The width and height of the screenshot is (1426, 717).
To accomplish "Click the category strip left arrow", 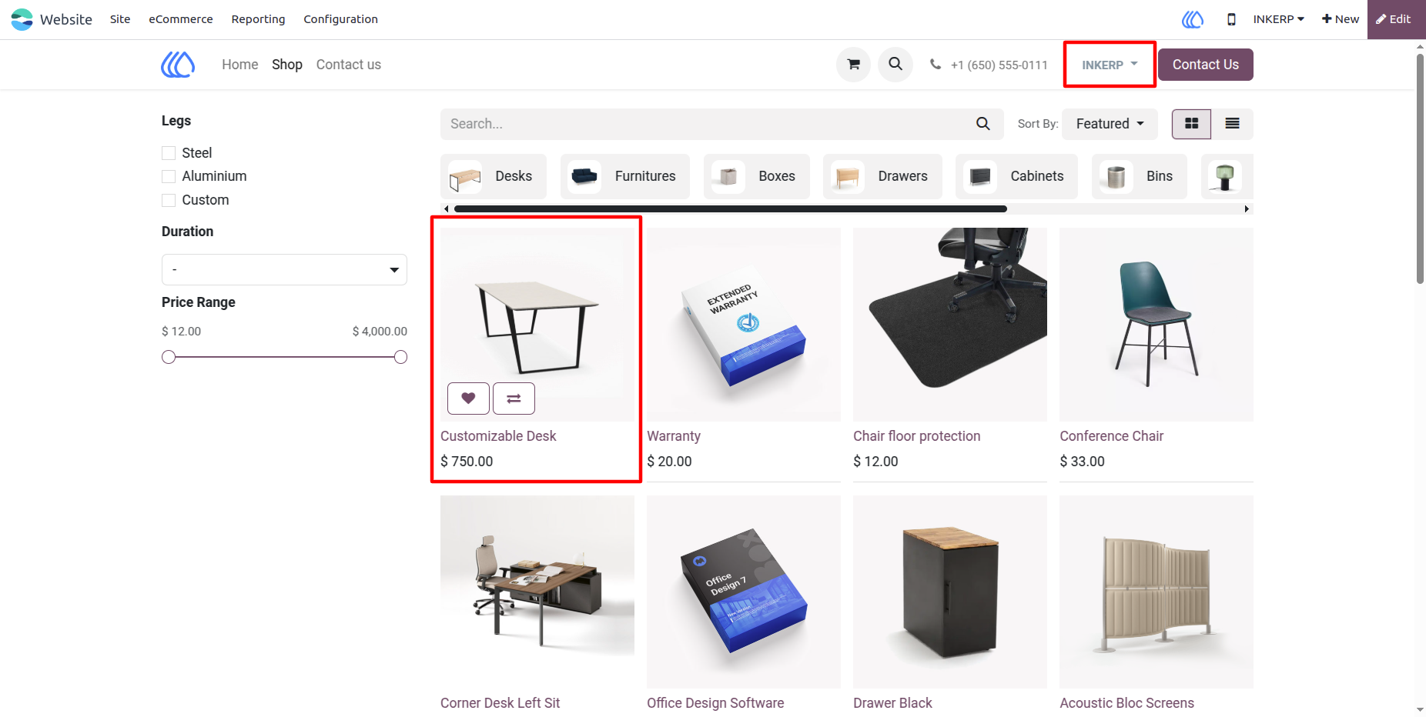I will pos(447,209).
